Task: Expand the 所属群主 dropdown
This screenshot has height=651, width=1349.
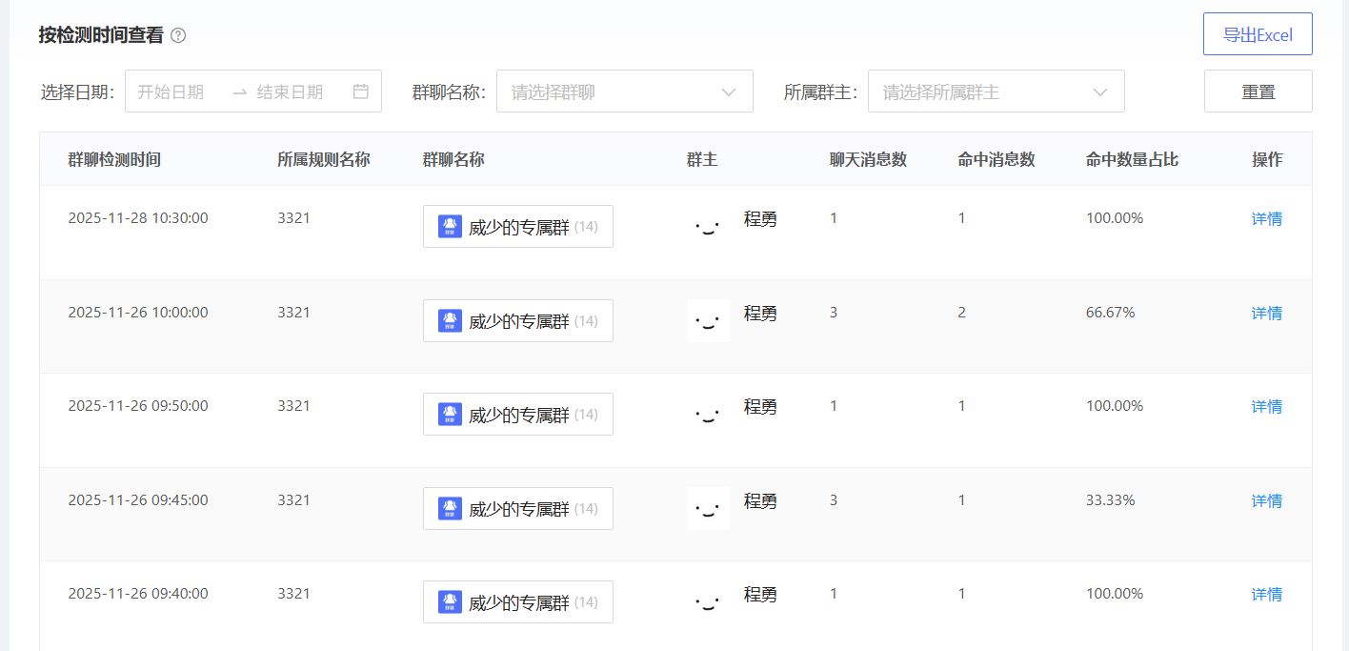Action: point(996,92)
